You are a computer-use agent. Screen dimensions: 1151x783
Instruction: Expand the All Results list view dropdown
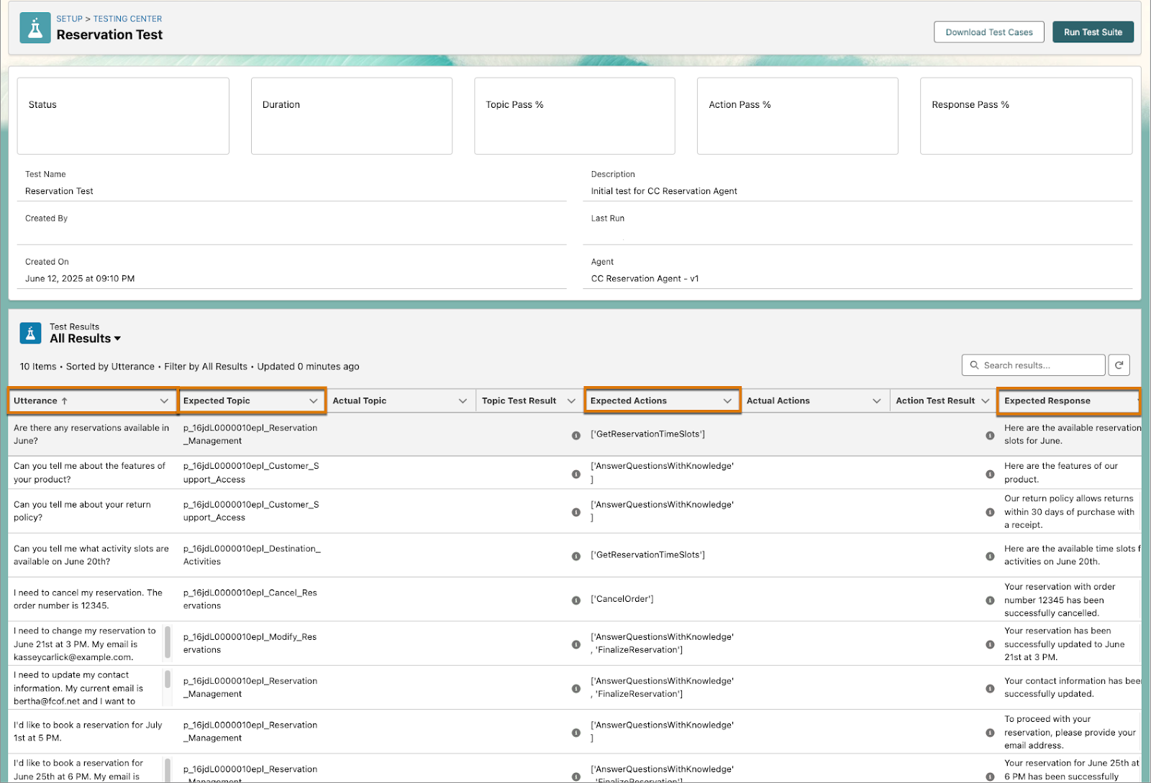click(85, 338)
